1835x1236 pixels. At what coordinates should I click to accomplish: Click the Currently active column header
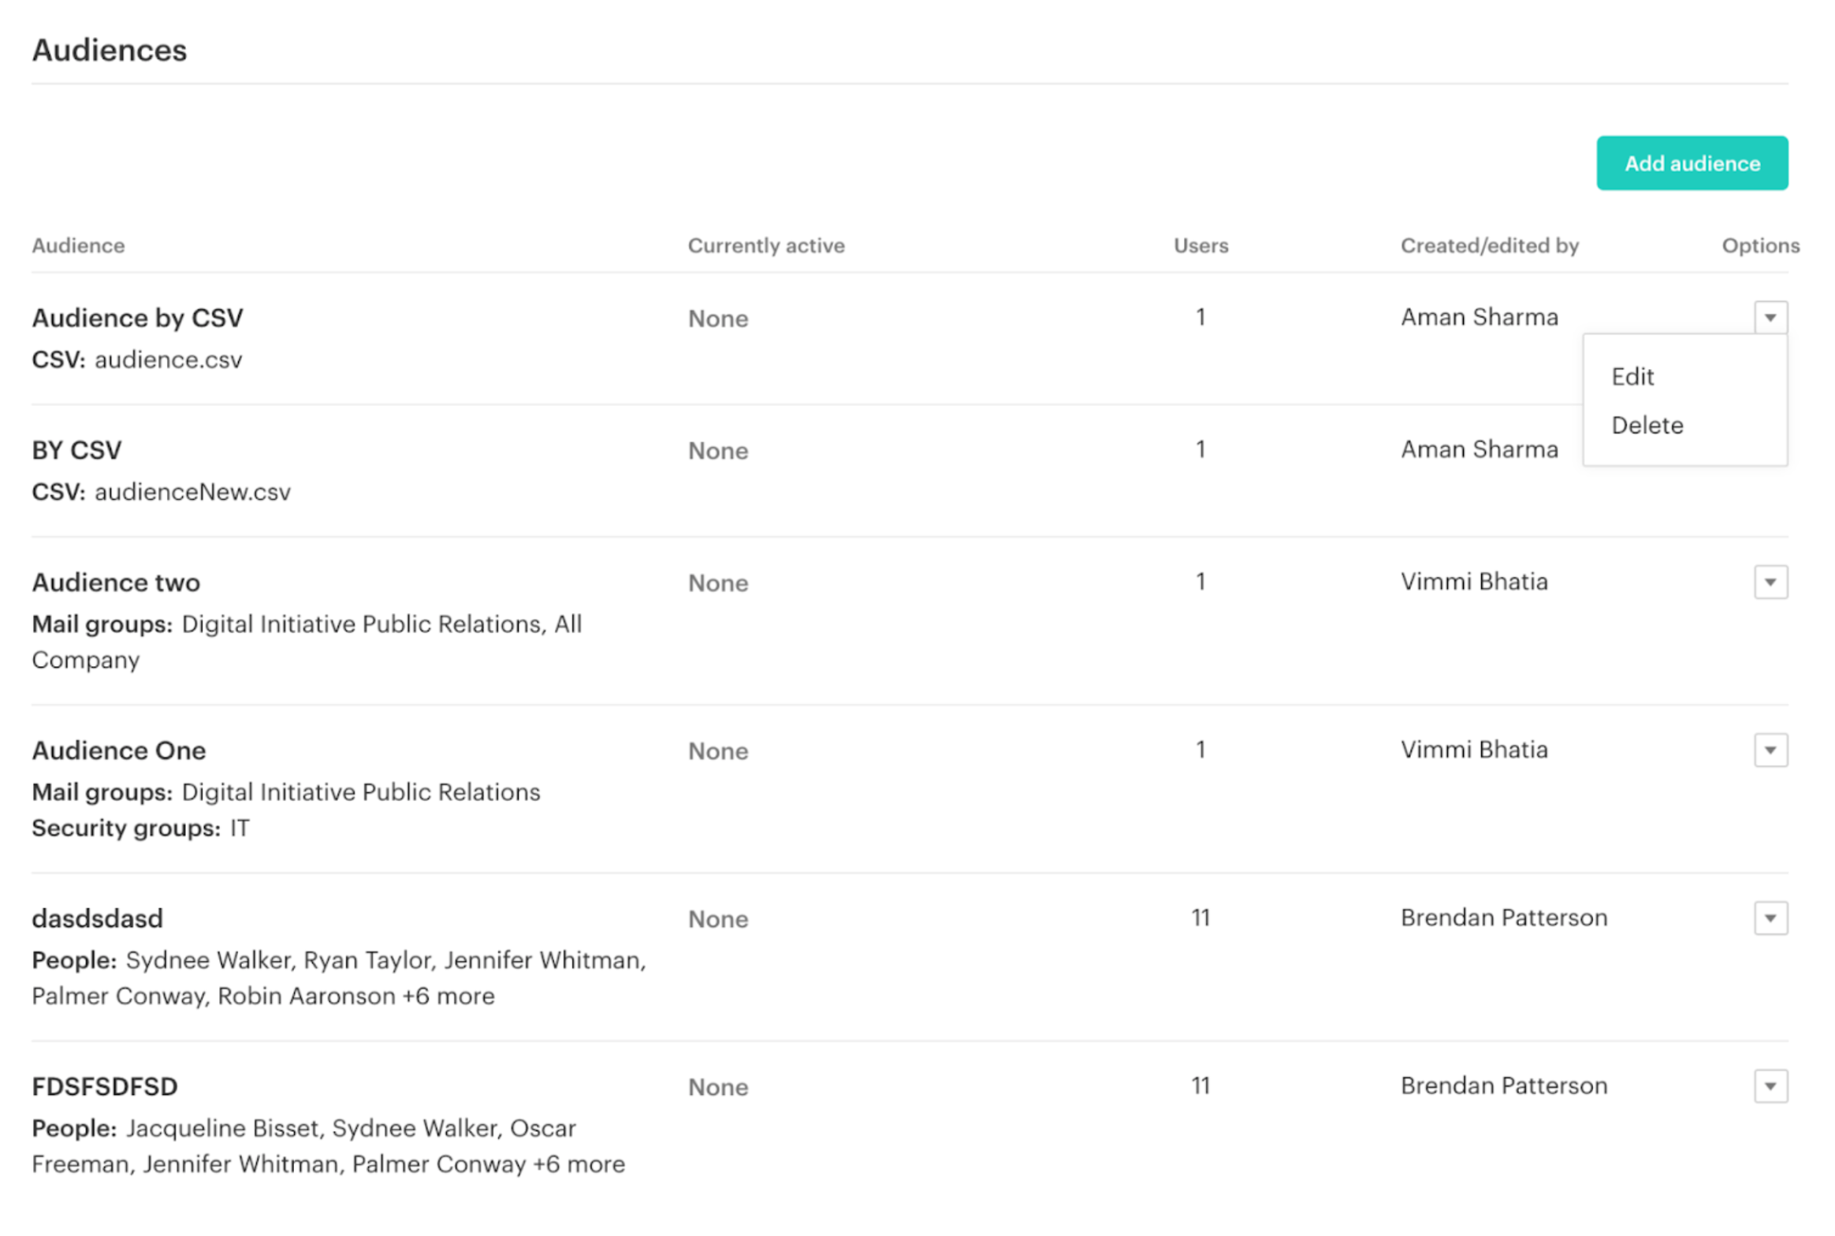[765, 246]
